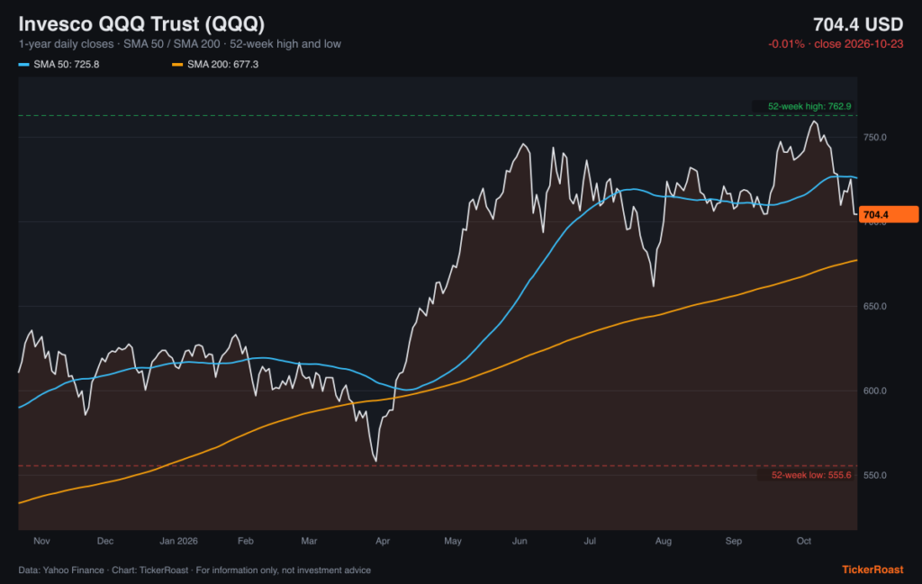Click the 550.0 y-axis label
The image size is (922, 584).
point(874,475)
